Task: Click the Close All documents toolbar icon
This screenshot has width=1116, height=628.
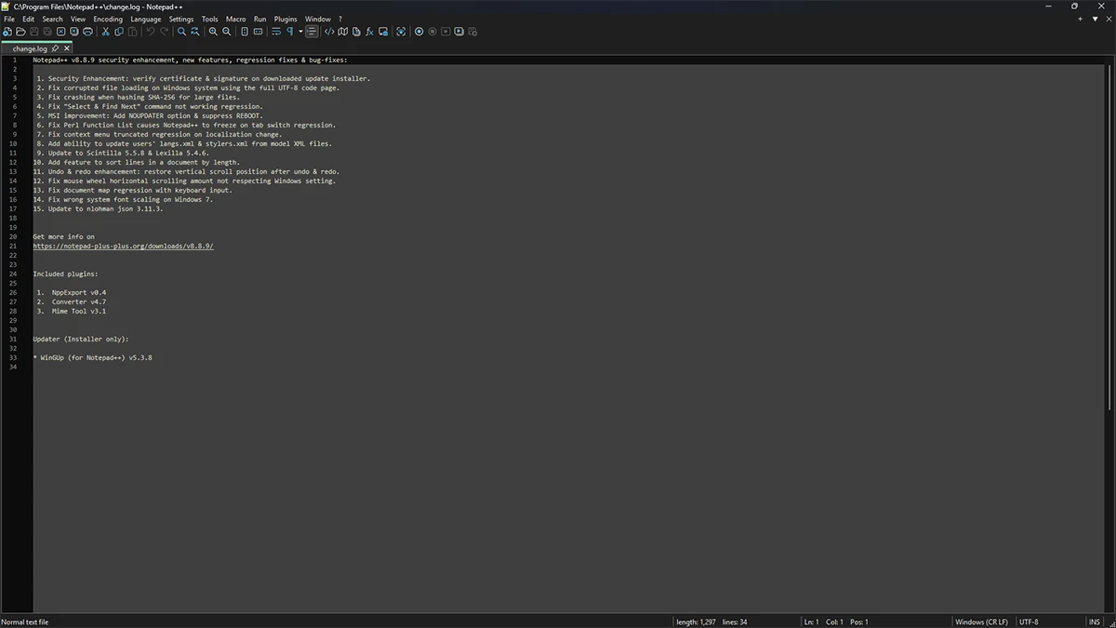Action: tap(74, 32)
